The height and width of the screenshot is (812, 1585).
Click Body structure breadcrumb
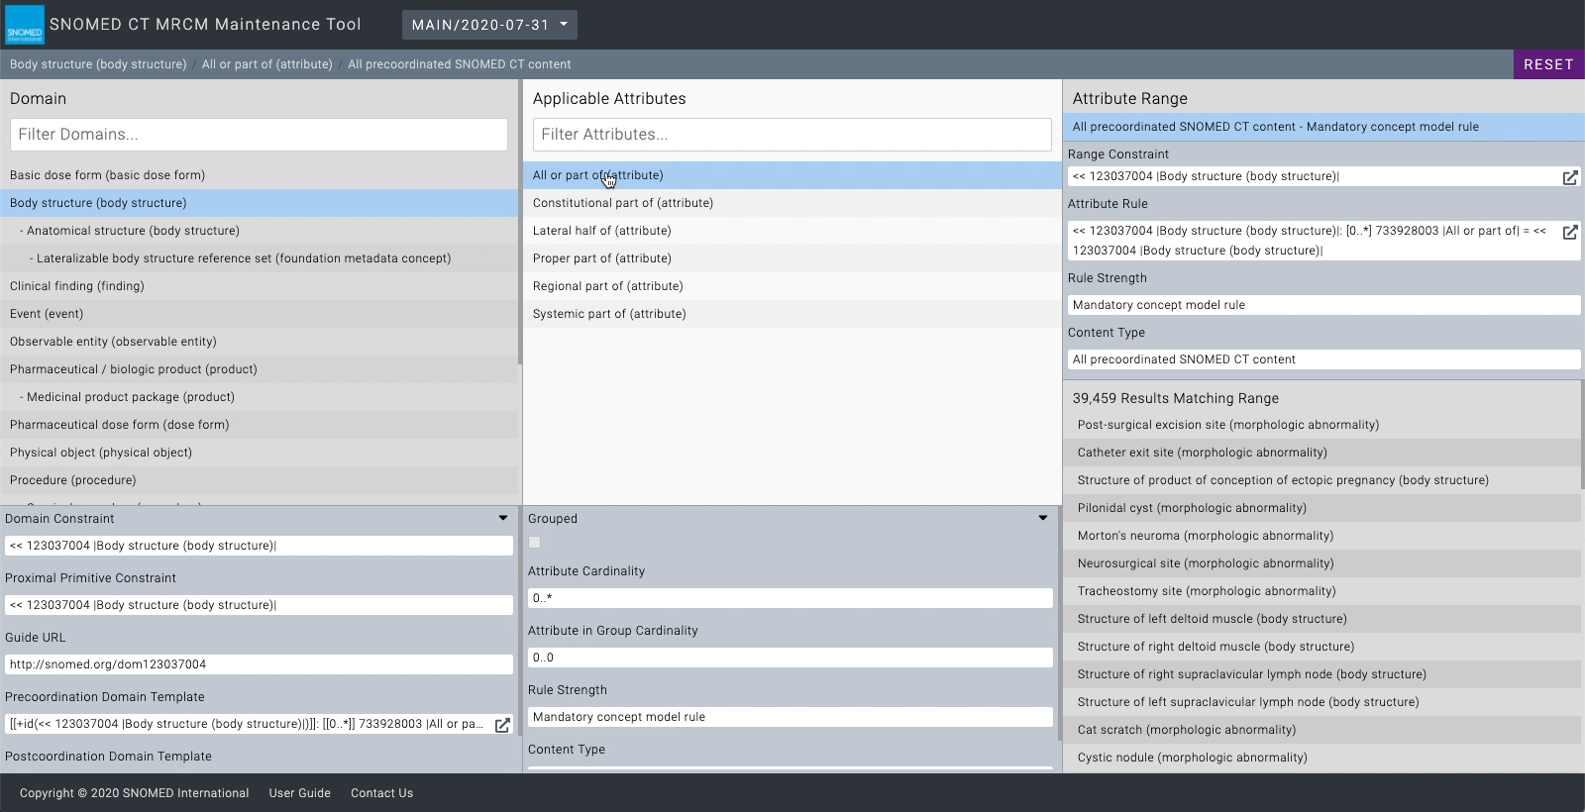[98, 64]
